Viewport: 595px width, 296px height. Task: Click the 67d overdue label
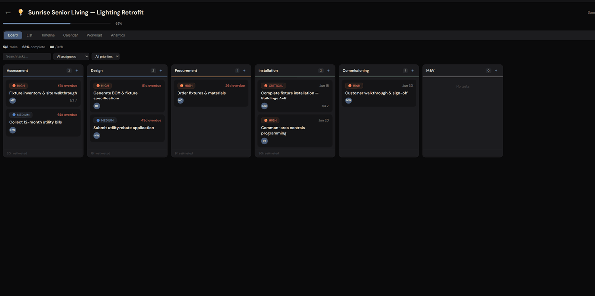click(67, 86)
